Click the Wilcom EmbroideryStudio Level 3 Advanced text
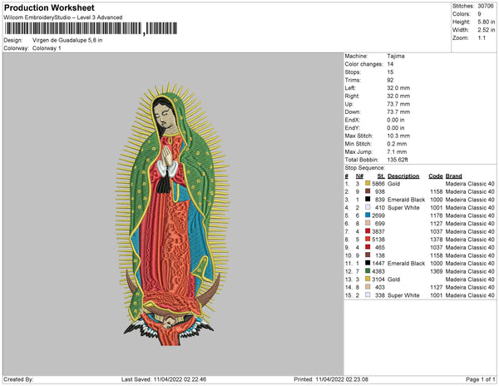The width and height of the screenshot is (499, 386). pyautogui.click(x=63, y=17)
